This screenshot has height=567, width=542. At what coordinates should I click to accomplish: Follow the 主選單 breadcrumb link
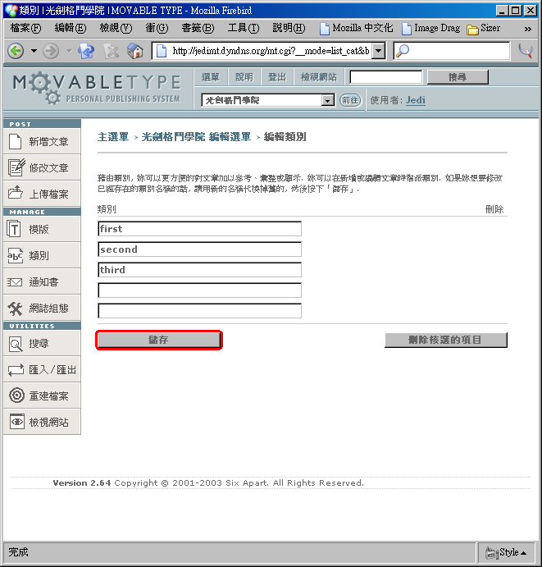[x=113, y=137]
